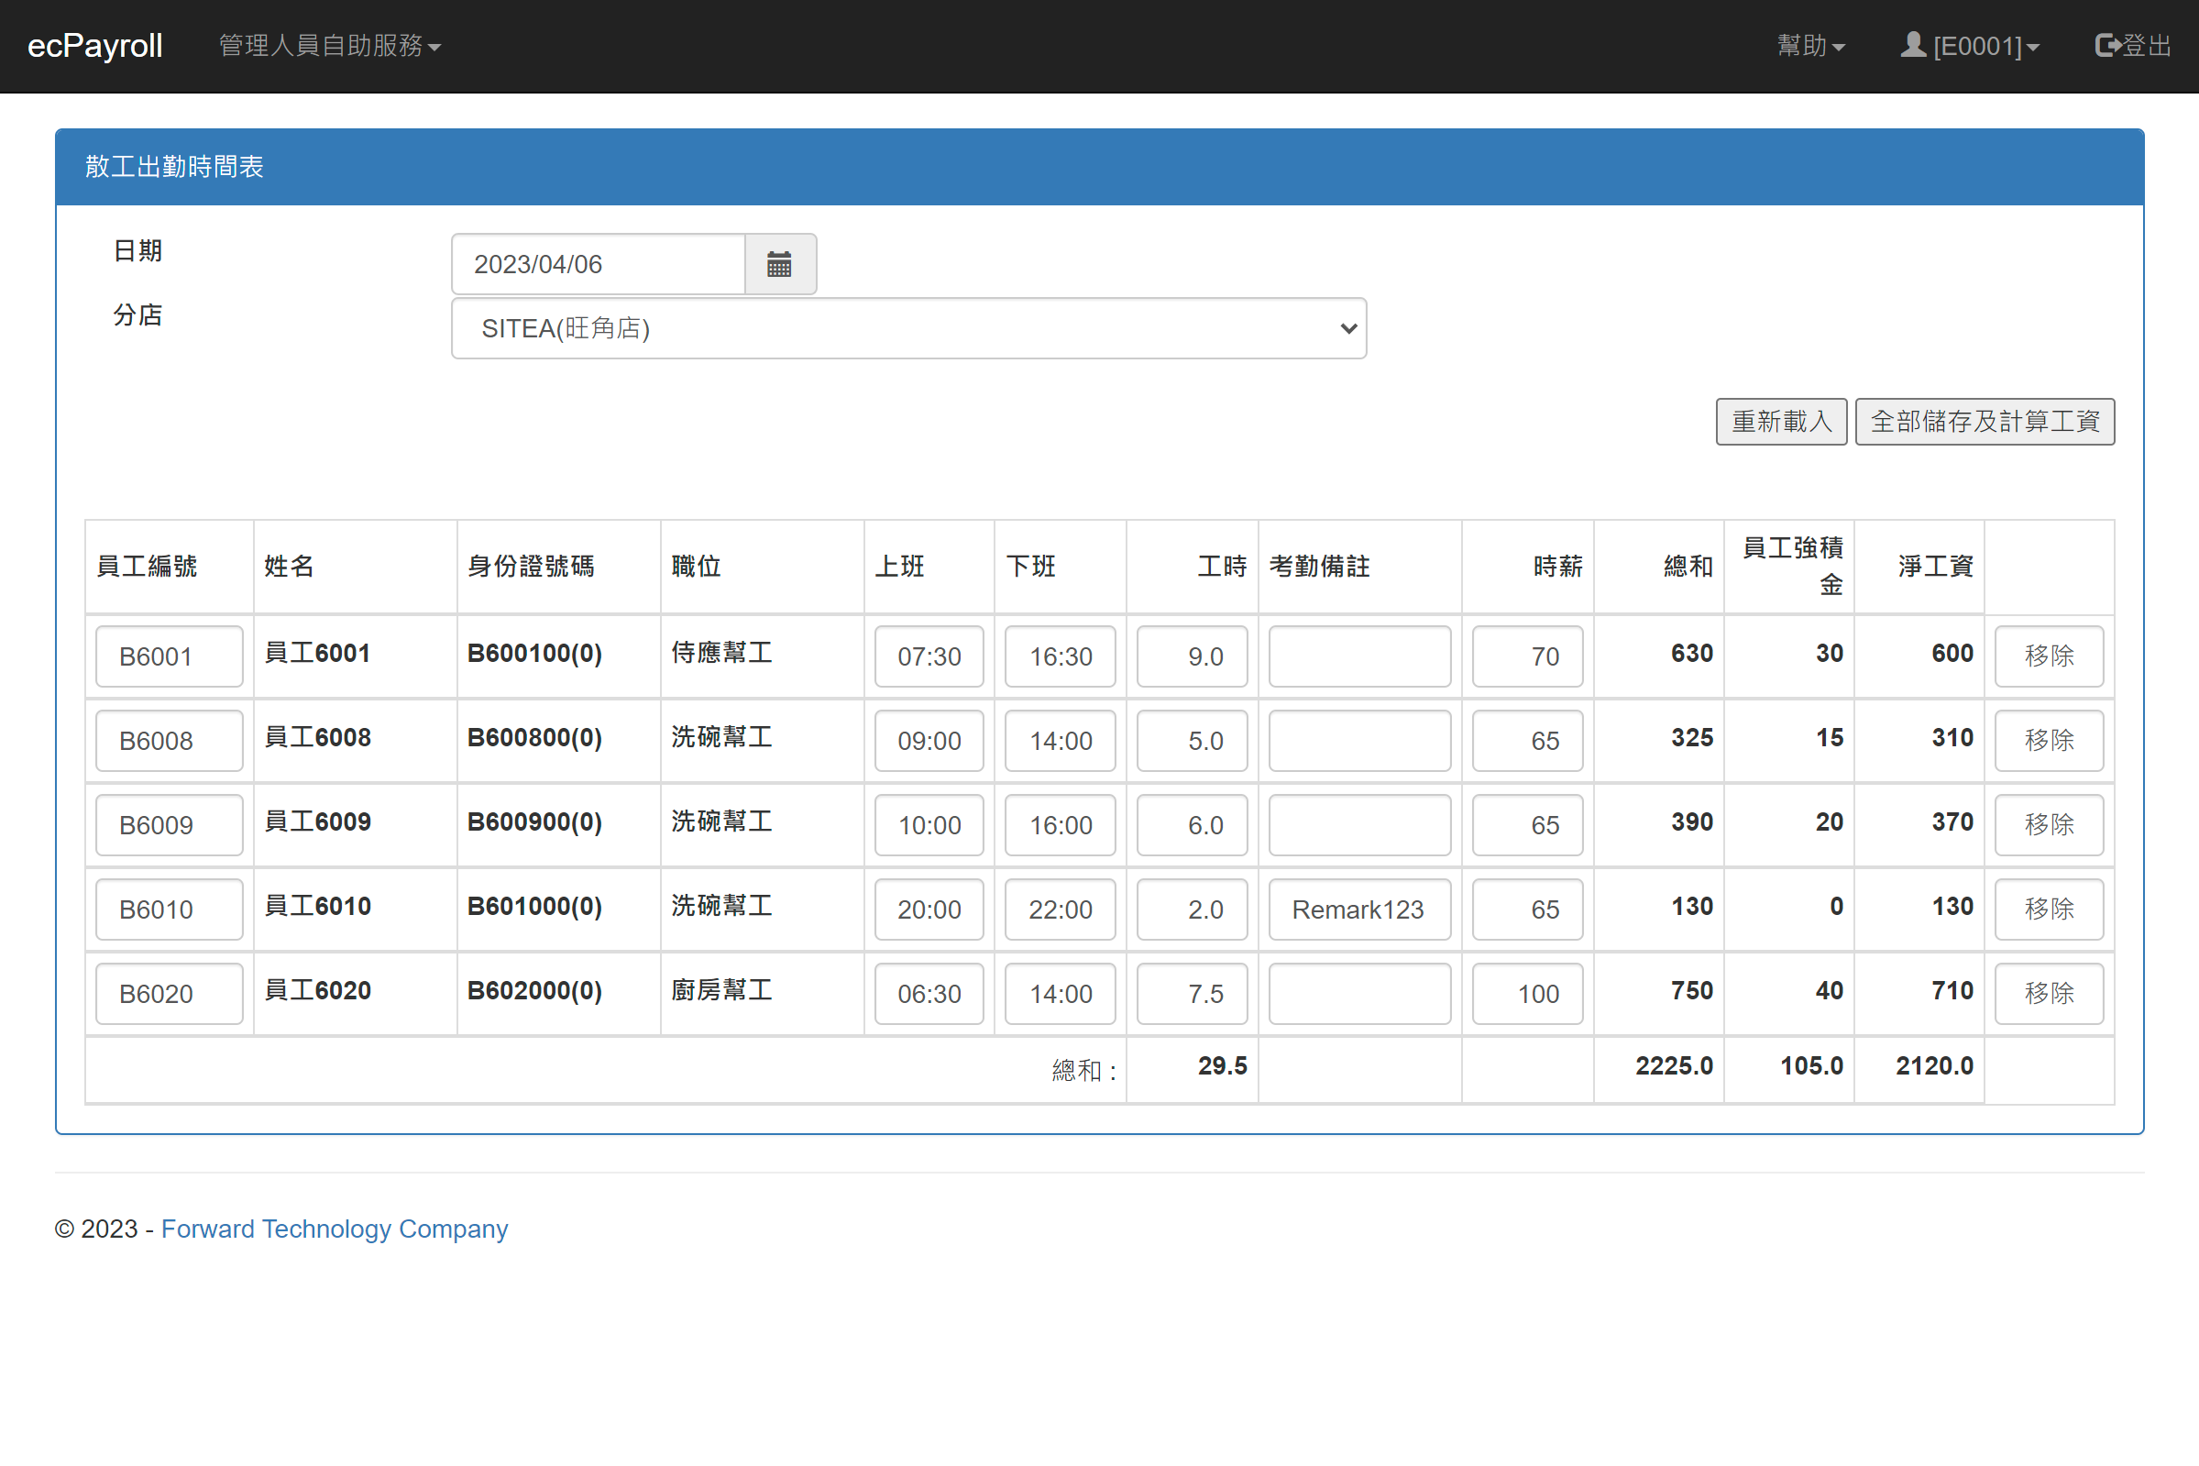
Task: Click the 07:30 start time field
Action: 929,656
